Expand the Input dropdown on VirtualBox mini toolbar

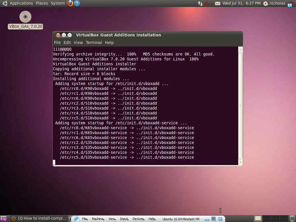pyautogui.click(x=124, y=219)
